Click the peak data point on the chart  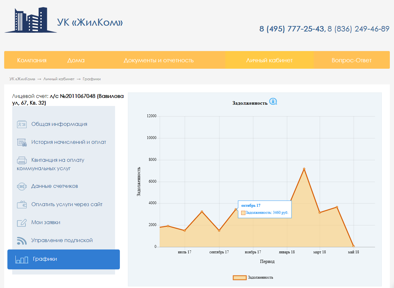click(304, 169)
